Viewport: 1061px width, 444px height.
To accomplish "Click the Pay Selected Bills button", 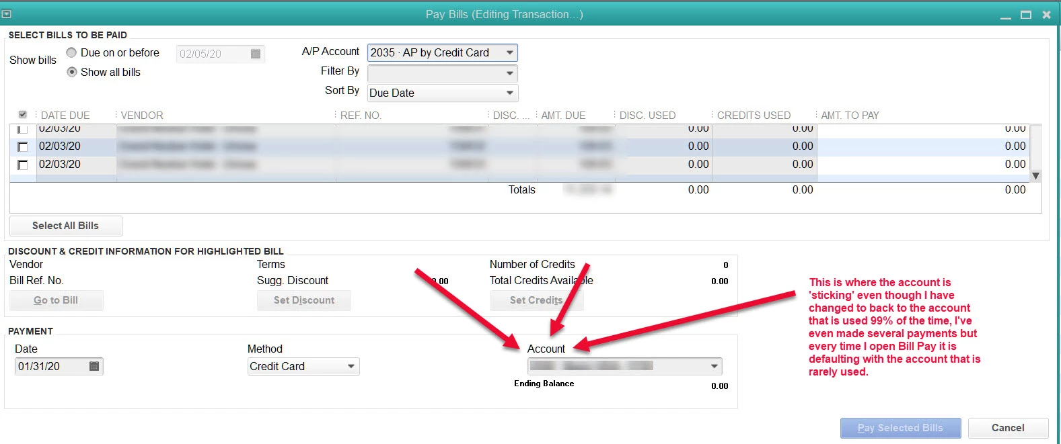I will (x=900, y=428).
